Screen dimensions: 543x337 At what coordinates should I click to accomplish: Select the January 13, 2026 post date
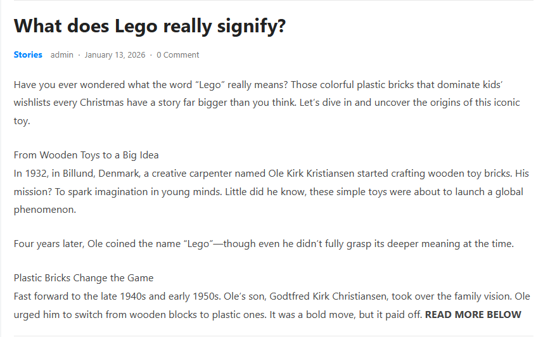pos(115,54)
